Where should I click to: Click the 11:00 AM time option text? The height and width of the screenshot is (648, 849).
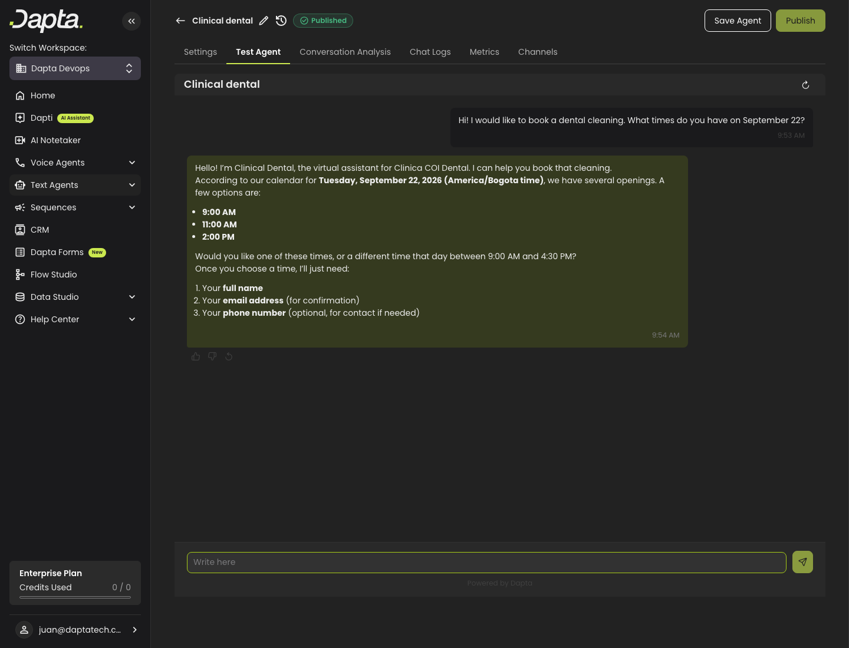click(x=219, y=224)
